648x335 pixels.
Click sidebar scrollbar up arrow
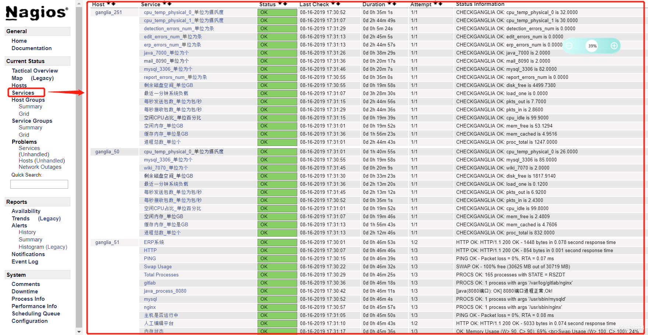point(79,3)
